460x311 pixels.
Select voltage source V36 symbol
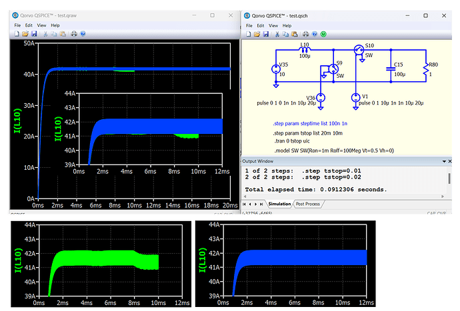pos(321,98)
